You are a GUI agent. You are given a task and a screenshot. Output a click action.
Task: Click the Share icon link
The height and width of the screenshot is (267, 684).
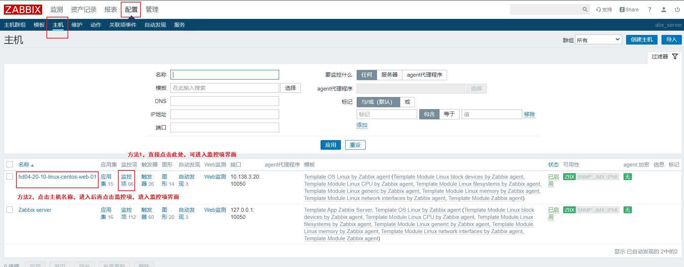tap(629, 10)
